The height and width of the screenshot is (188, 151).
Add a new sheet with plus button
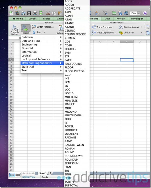tap(50, 173)
